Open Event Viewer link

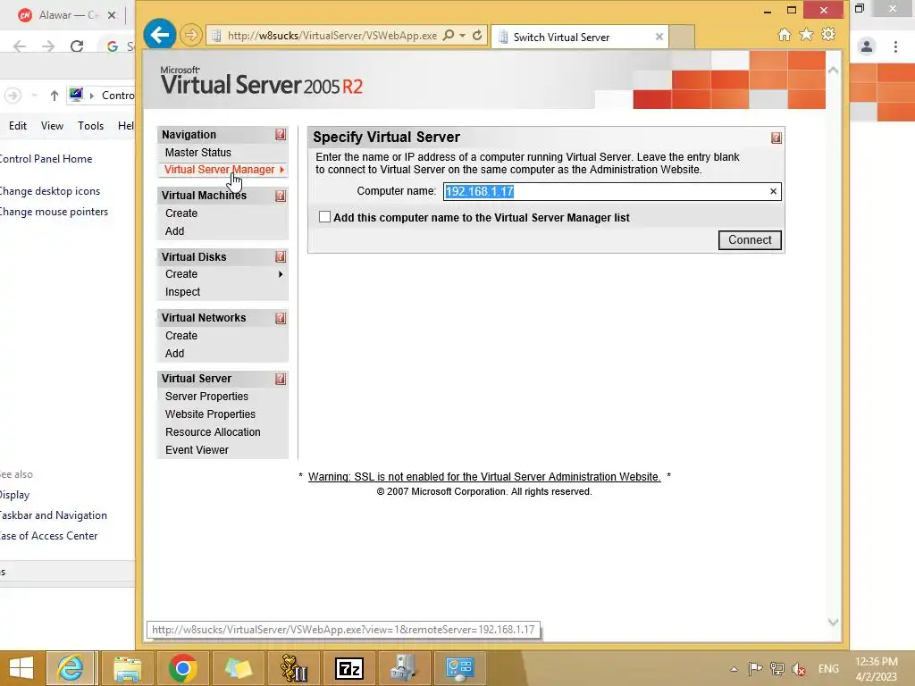[x=197, y=450]
